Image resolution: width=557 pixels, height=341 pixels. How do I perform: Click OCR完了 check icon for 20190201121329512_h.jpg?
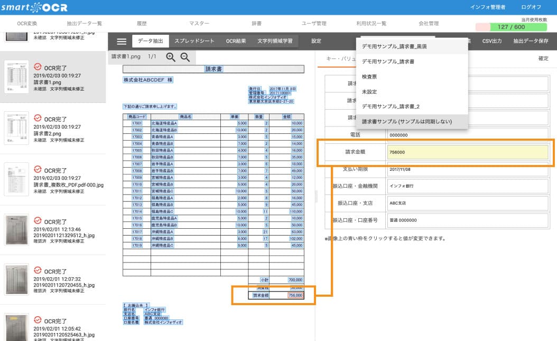pos(38,221)
